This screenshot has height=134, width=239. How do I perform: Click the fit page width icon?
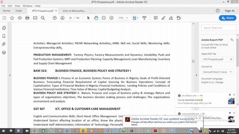point(134,18)
